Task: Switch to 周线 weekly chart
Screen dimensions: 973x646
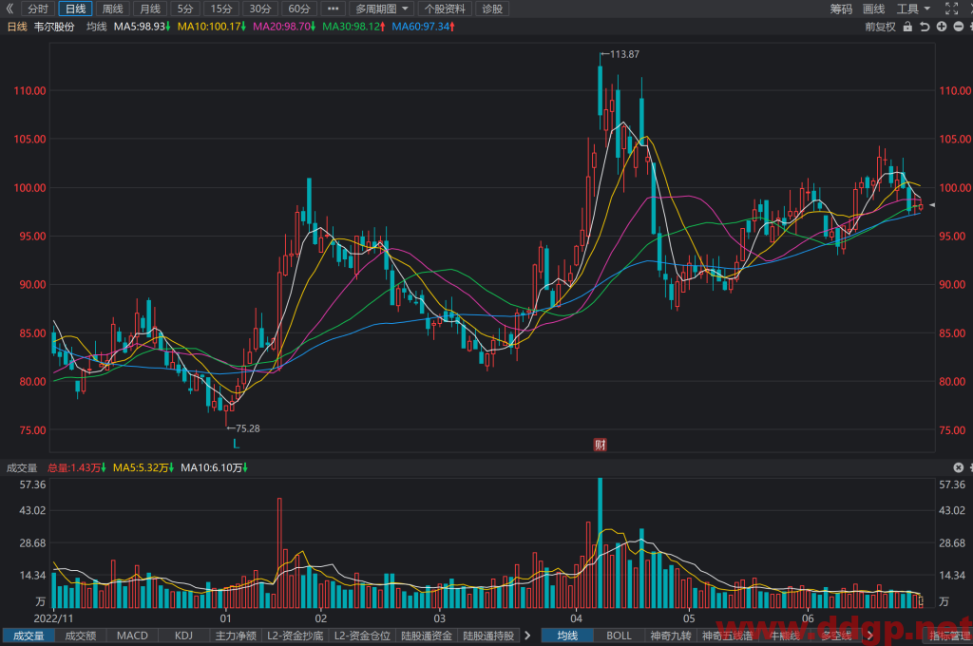Action: [113, 9]
